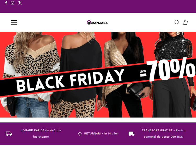196x147 pixels.
Task: Click the purple top announcement bar
Action: (x=98, y=6)
